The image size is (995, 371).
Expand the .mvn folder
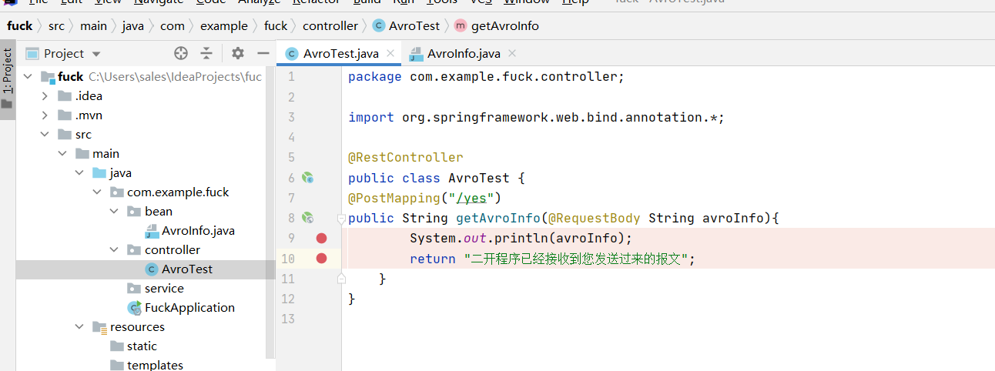click(x=45, y=115)
